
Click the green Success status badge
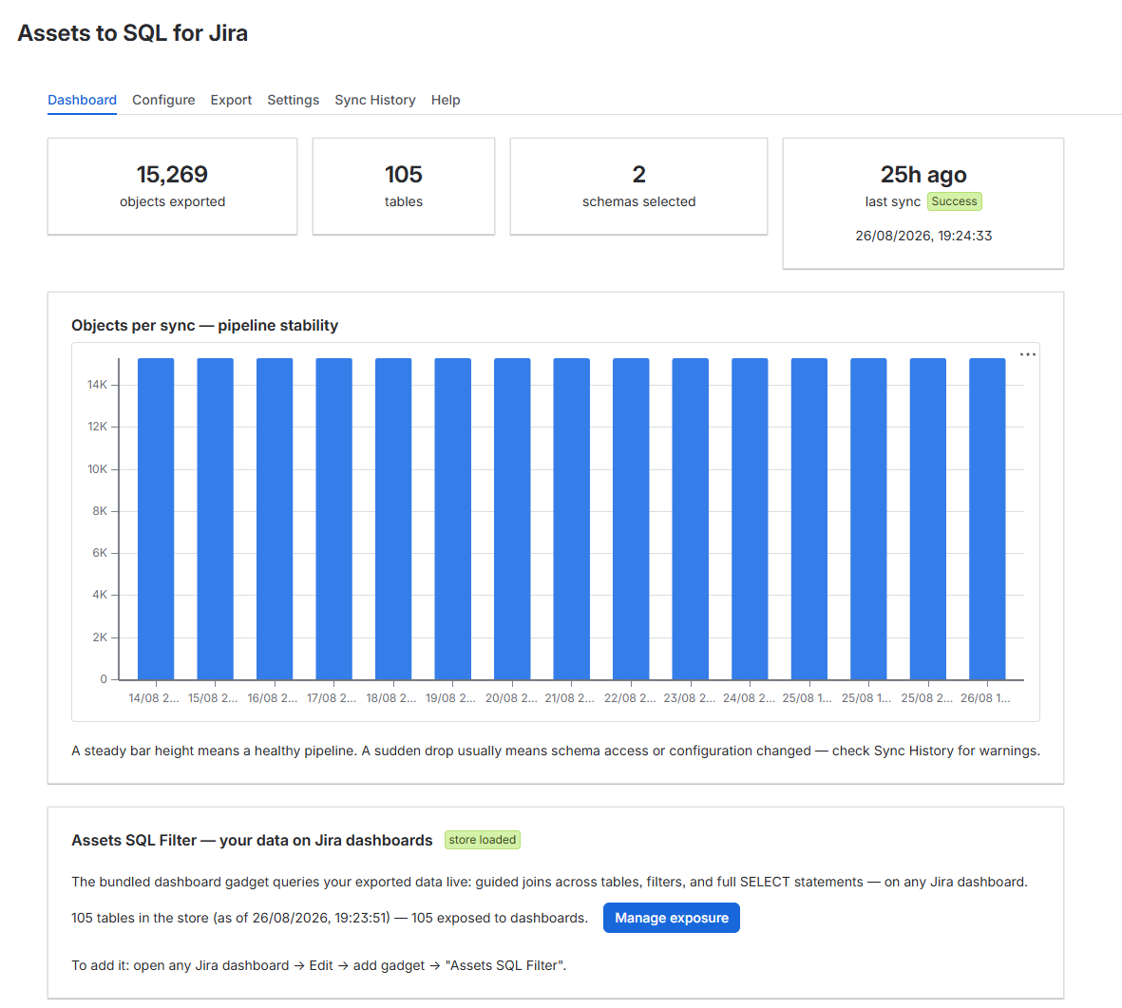[955, 201]
